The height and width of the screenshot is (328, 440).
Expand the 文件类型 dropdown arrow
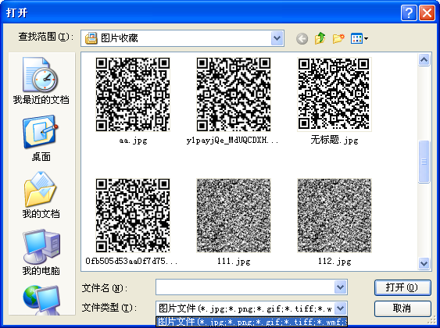click(341, 308)
